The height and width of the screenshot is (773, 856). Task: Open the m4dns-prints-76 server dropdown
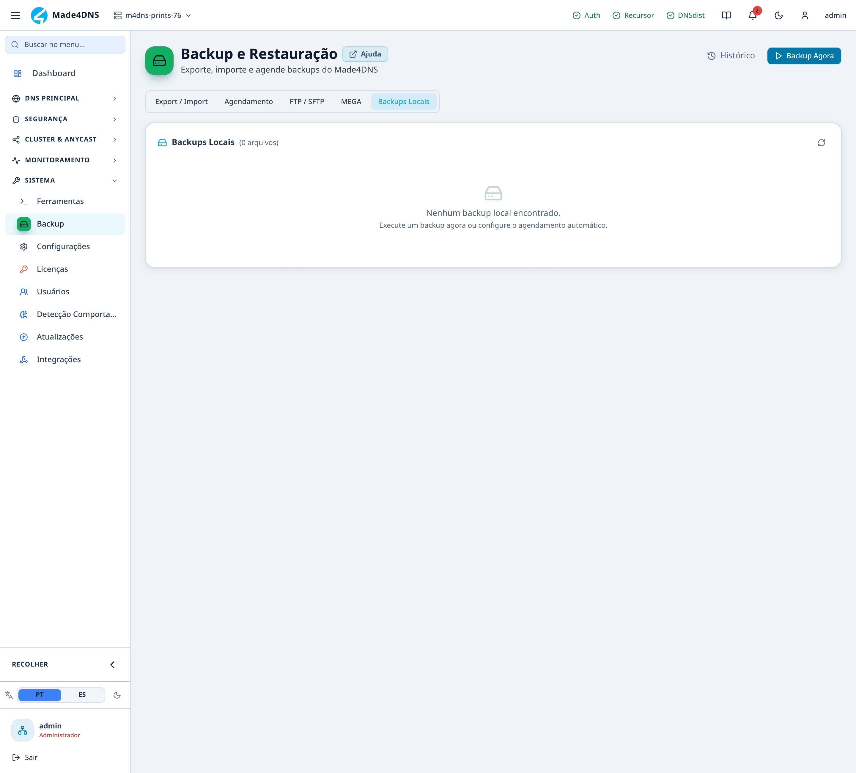152,15
